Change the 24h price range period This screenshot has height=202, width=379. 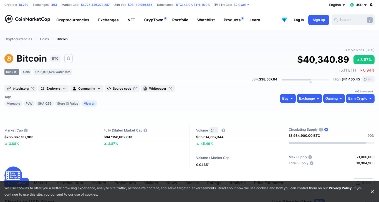[368, 79]
